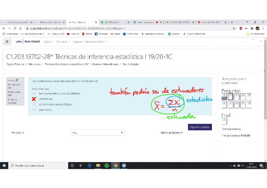Image resolution: width=267 pixels, height=188 pixels.
Task: Click the browser address bar URL
Action: 77,29
